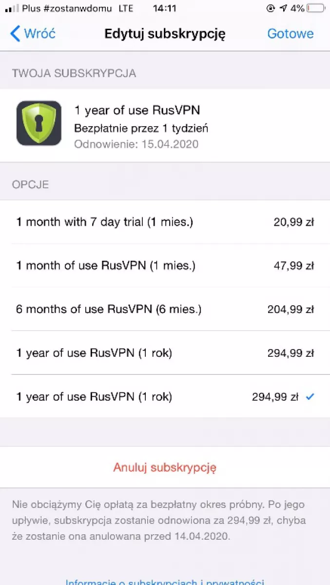
Task: Choose the checked 1 year RusVPN plan
Action: (x=165, y=396)
